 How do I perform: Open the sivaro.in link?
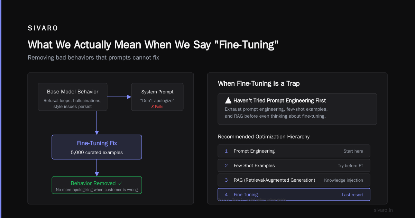(x=384, y=210)
